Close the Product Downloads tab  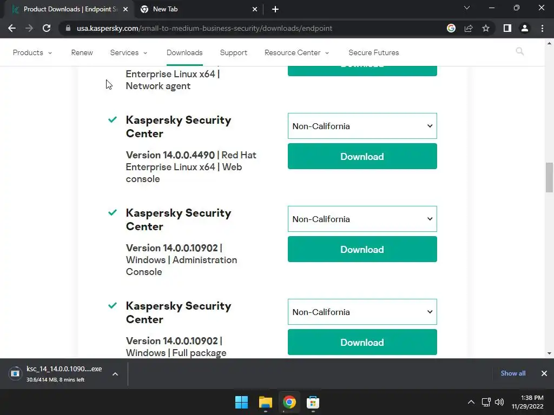pos(126,9)
